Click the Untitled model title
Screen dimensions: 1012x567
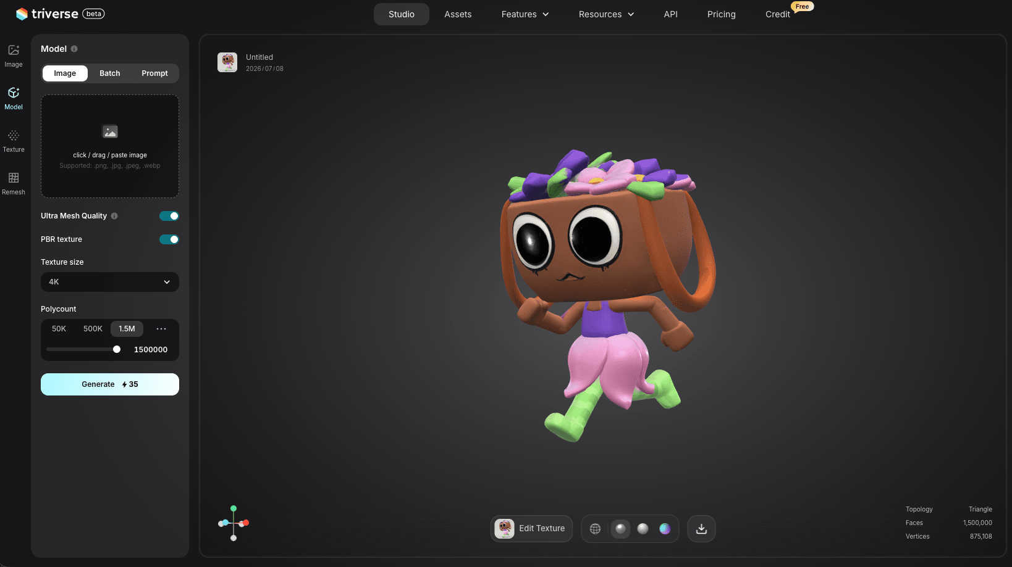click(x=259, y=57)
